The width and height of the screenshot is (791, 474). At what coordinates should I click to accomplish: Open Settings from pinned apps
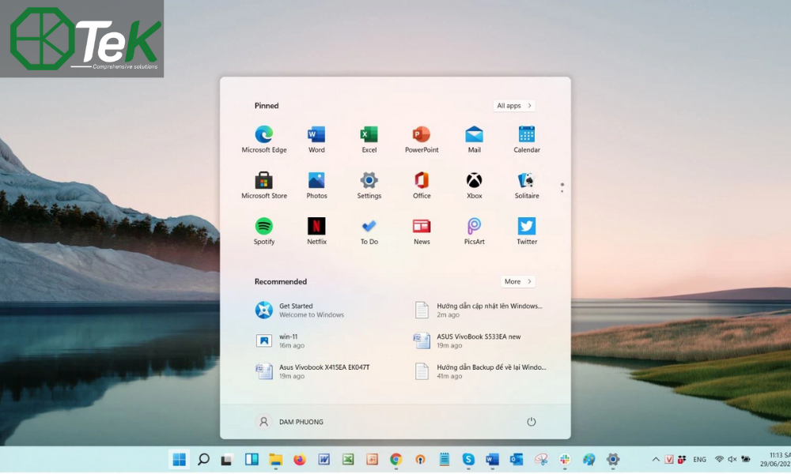pyautogui.click(x=369, y=185)
